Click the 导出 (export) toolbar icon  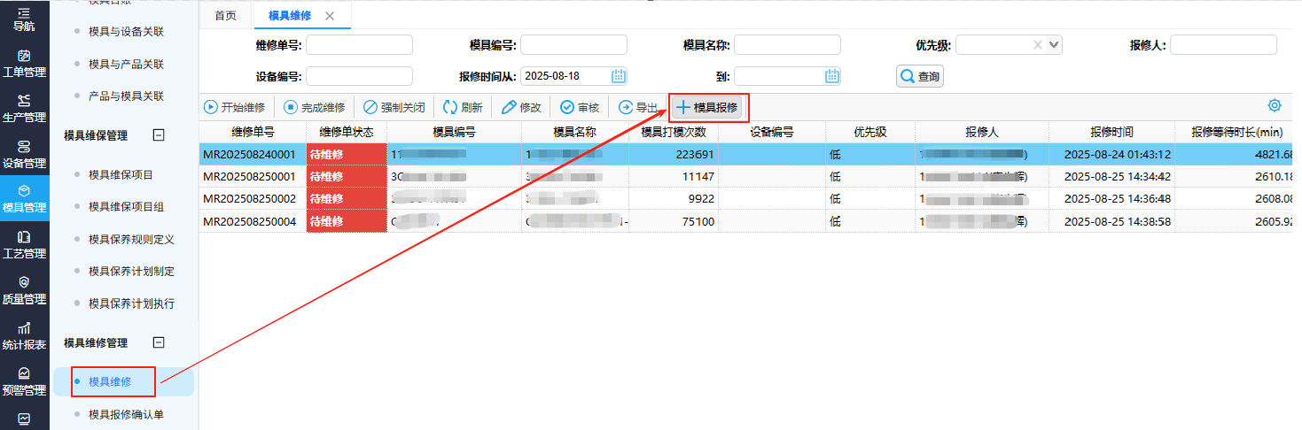(x=626, y=108)
